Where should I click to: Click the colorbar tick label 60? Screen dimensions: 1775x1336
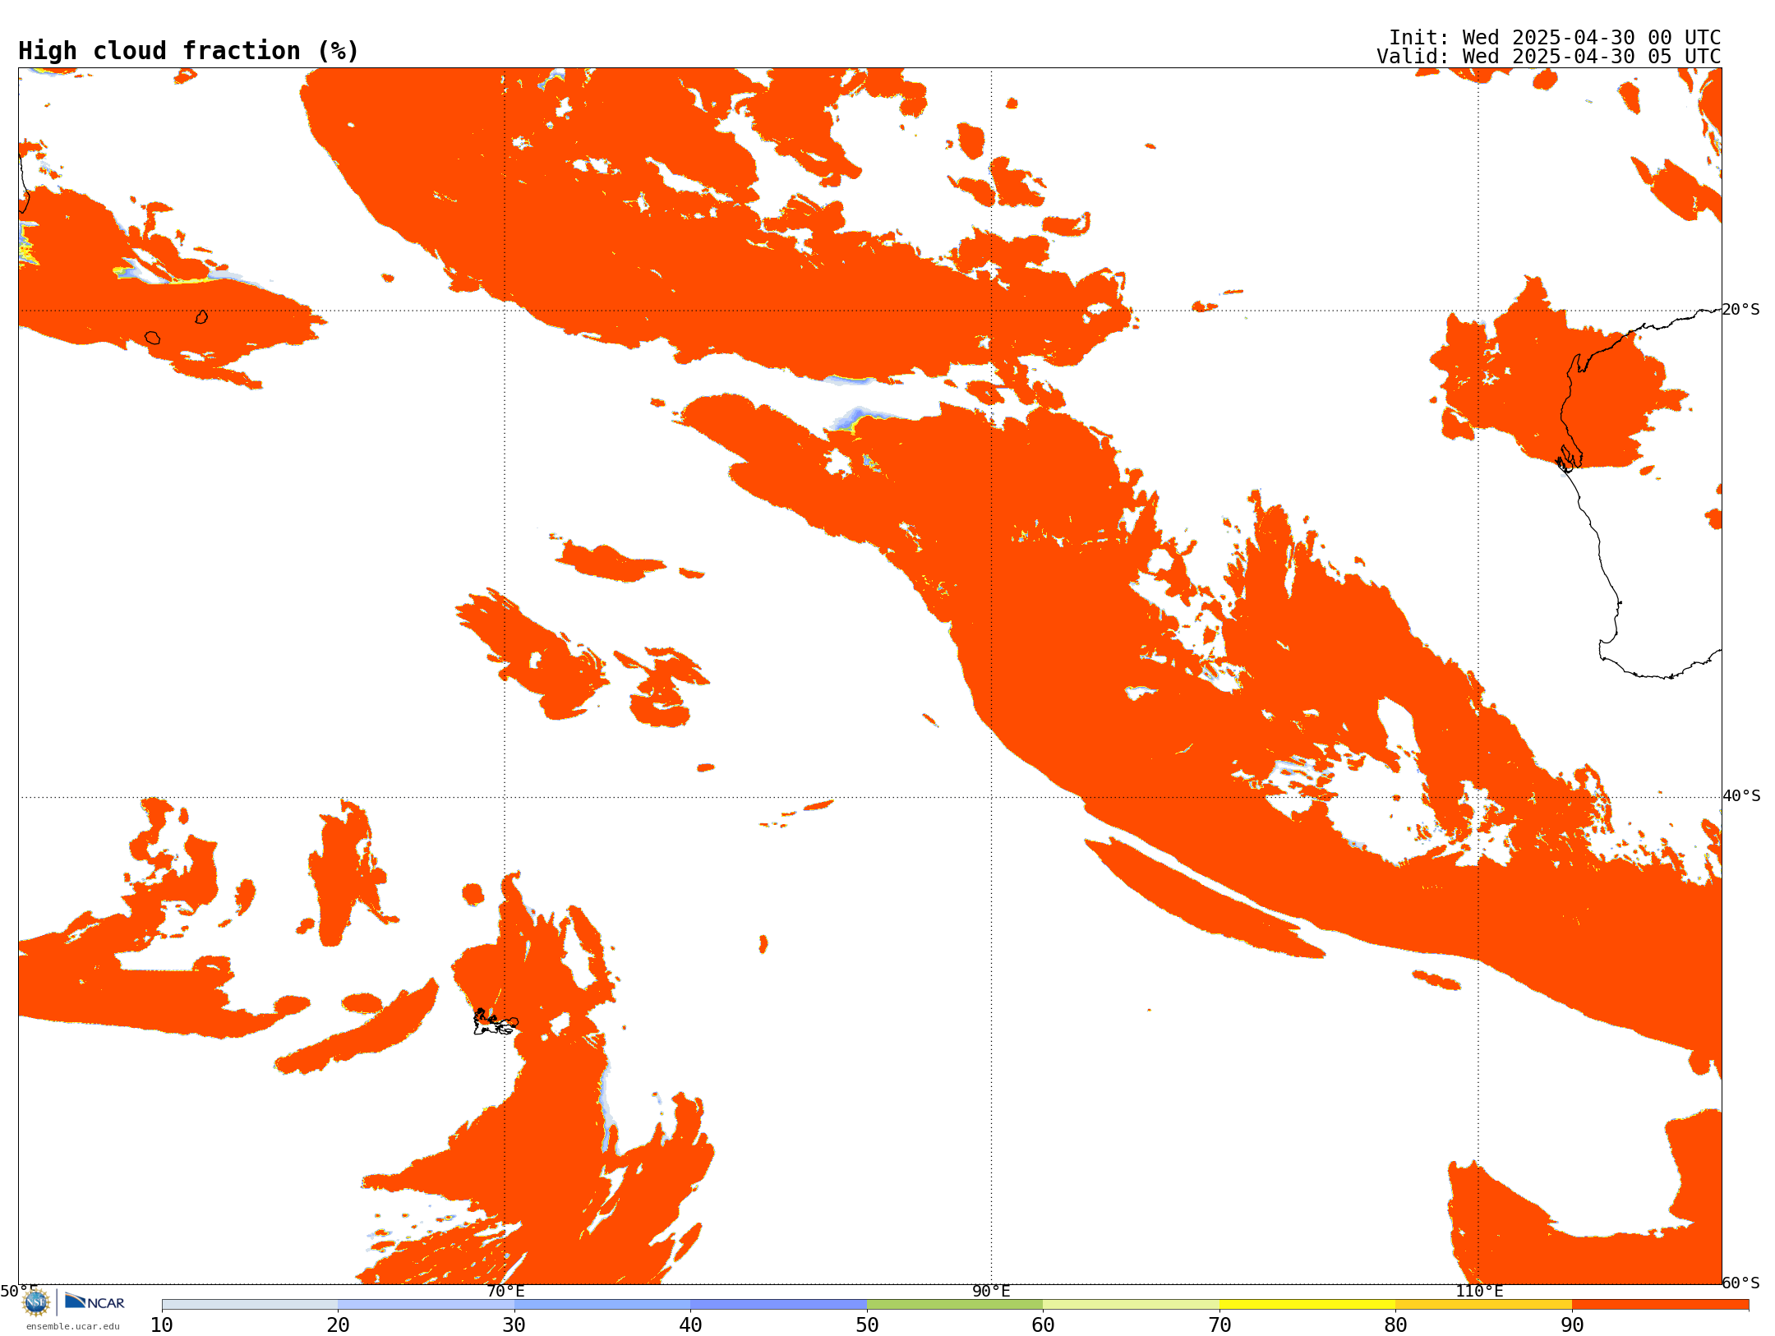pos(1043,1324)
